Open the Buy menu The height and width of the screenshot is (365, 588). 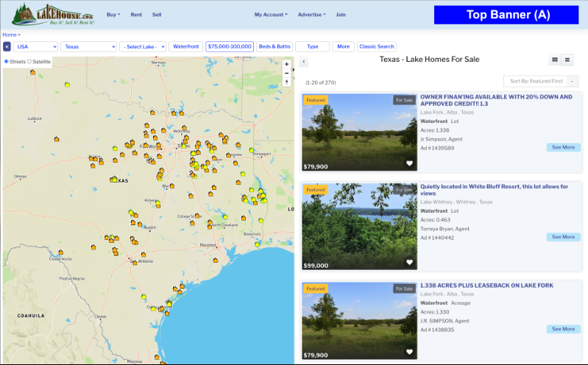113,15
